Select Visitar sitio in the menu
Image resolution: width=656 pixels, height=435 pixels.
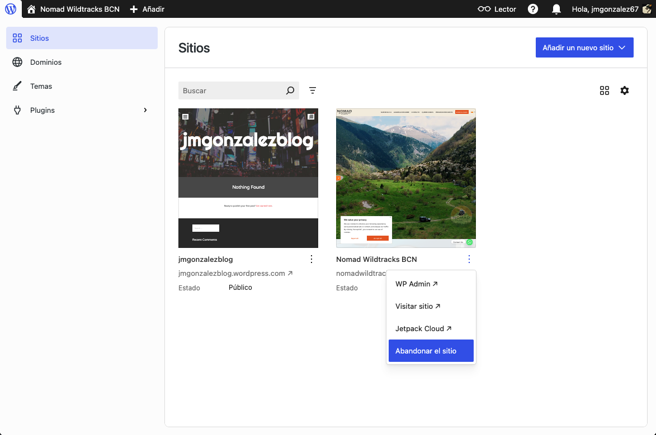[417, 306]
